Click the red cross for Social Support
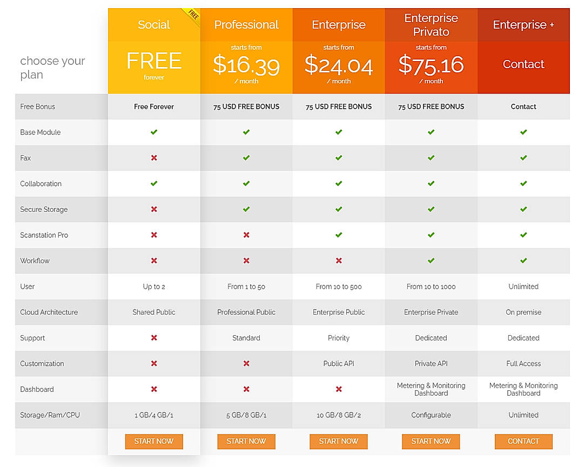Image resolution: width=578 pixels, height=467 pixels. click(154, 338)
